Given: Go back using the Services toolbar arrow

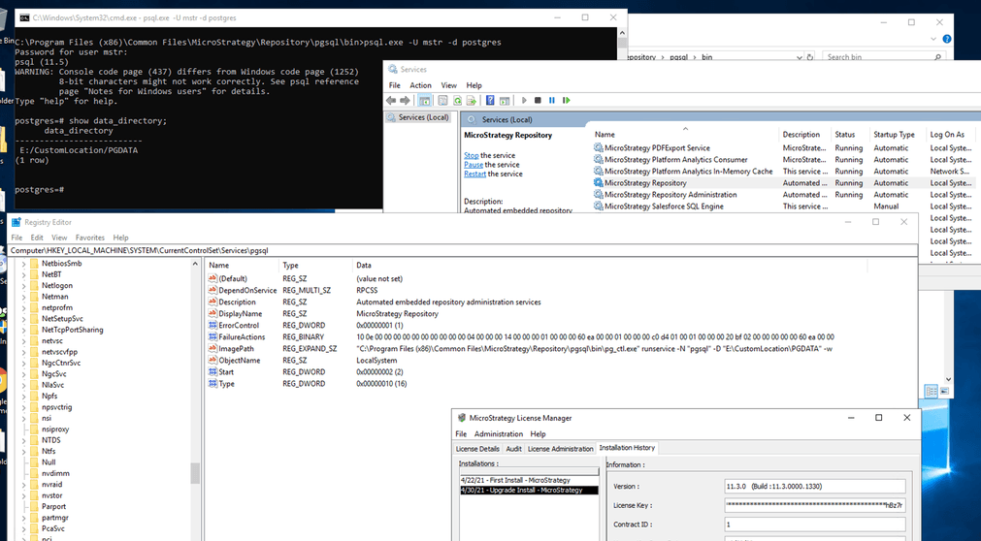Looking at the screenshot, I should pos(391,100).
